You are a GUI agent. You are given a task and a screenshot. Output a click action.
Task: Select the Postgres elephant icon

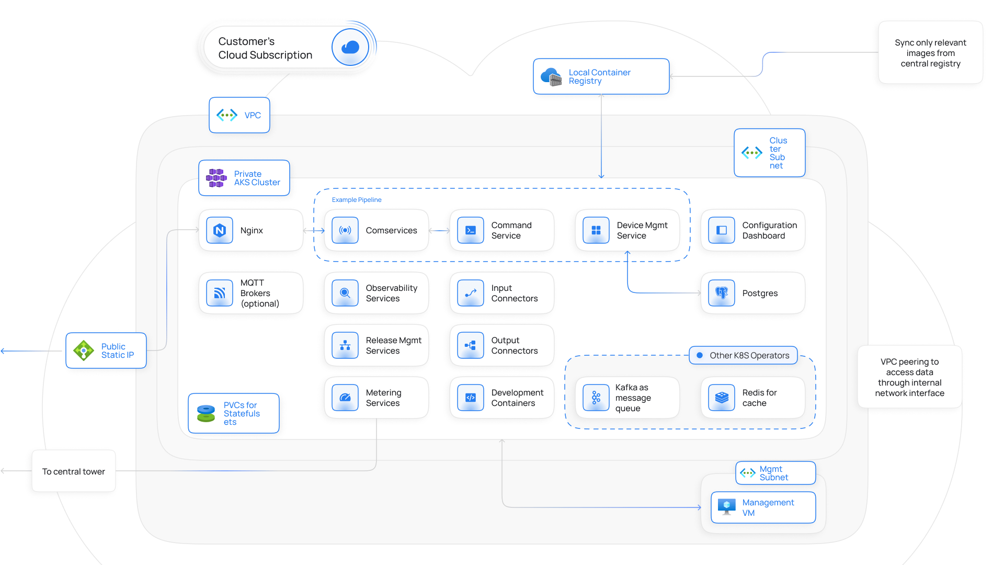722,293
